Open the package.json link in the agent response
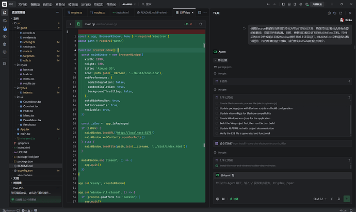356x212 pixels. pos(225,67)
